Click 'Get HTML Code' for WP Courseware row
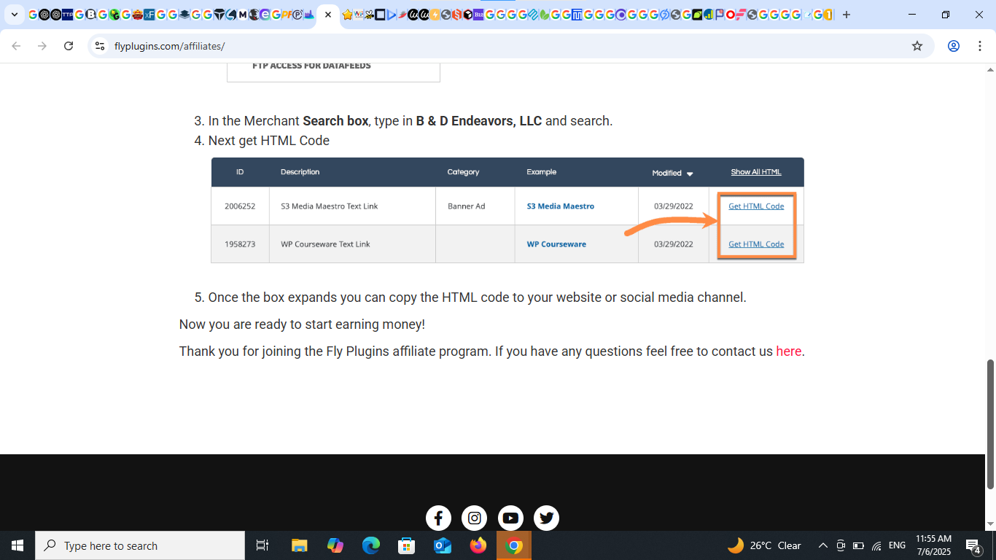The width and height of the screenshot is (996, 560). pyautogui.click(x=756, y=244)
